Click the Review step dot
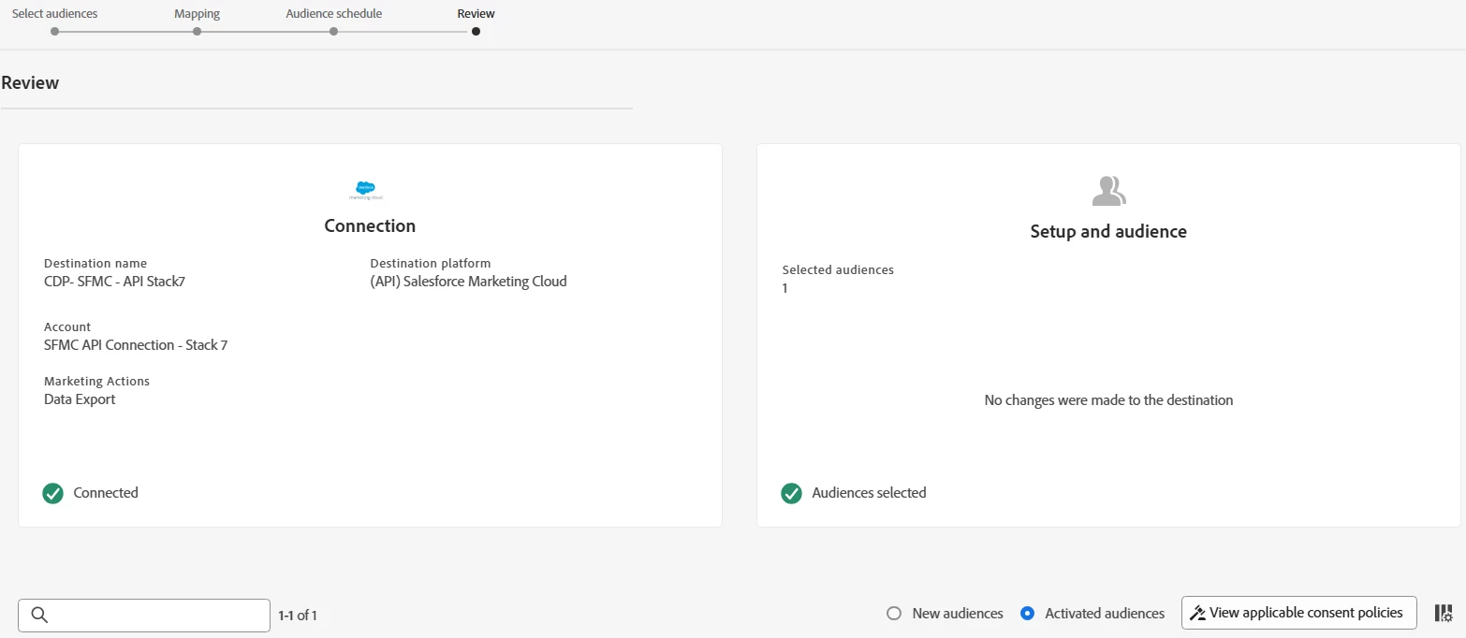Viewport: 1466px width, 638px height. click(x=476, y=31)
